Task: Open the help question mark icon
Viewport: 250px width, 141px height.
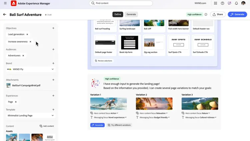Action: pyautogui.click(x=222, y=3)
